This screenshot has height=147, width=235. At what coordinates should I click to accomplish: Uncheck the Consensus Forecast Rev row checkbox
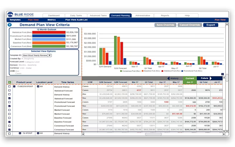[x=9, y=130]
